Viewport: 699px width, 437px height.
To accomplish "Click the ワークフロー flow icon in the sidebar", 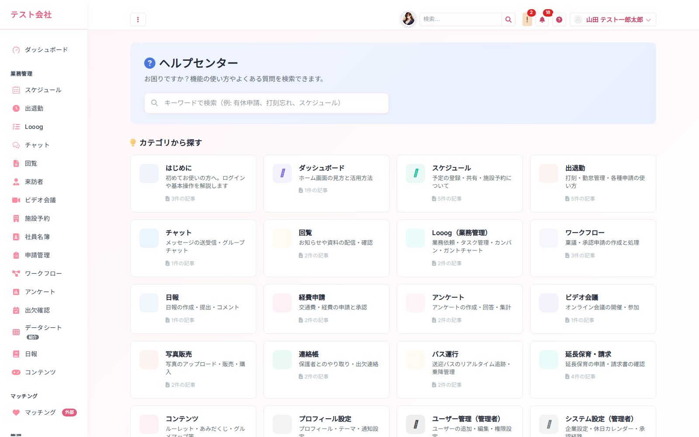I will 16,274.
